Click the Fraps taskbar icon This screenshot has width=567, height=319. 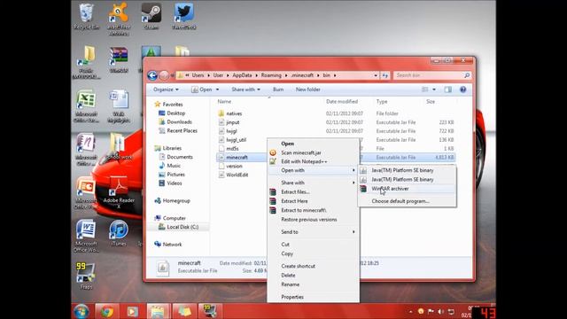pos(209,311)
